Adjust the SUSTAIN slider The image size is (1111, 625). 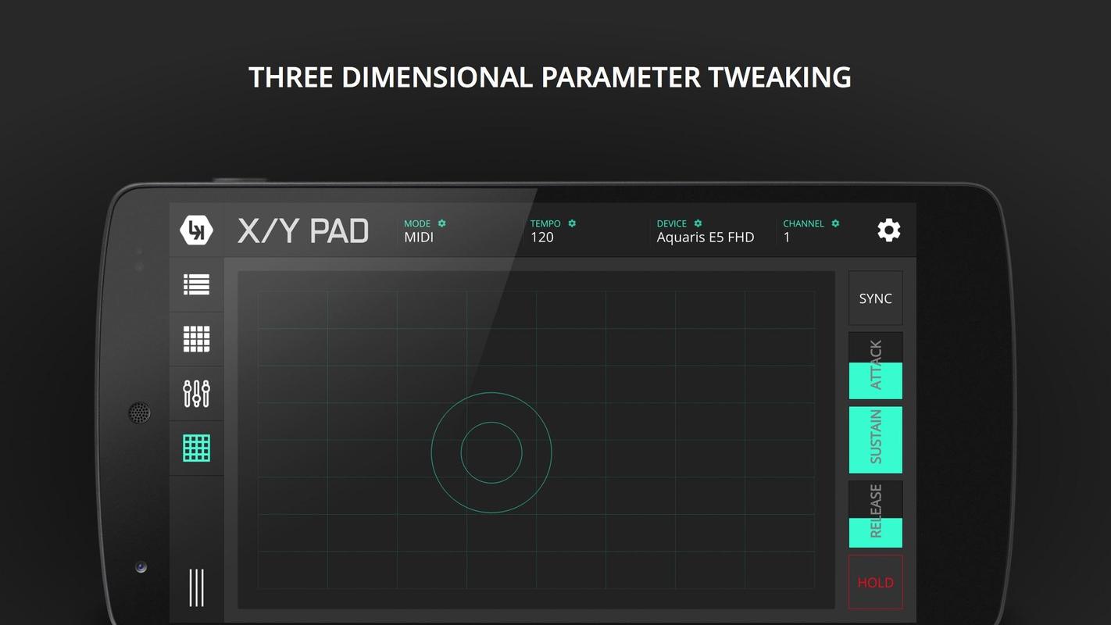click(875, 440)
